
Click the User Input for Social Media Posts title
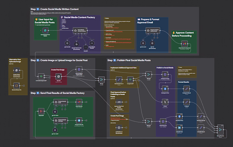[45, 21]
